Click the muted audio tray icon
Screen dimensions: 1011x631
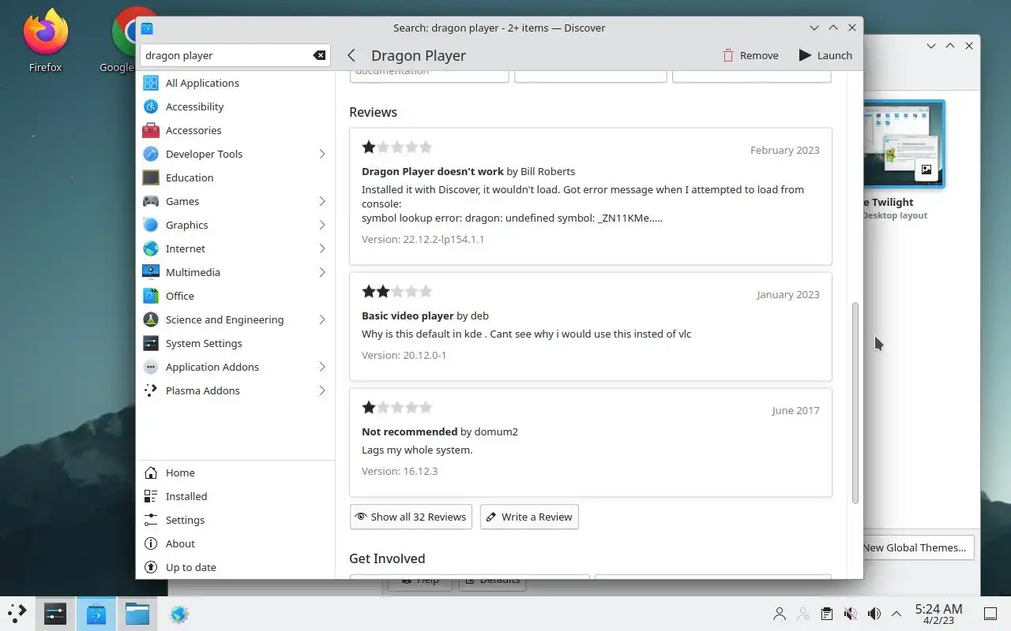click(850, 614)
